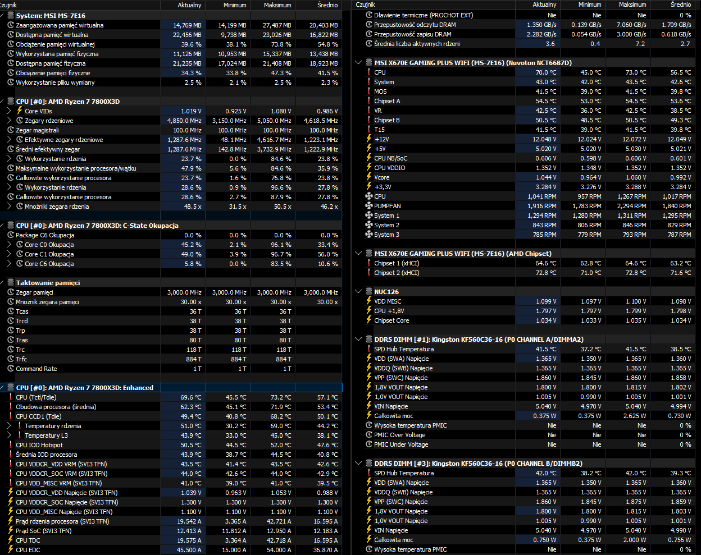
Task: Click the 4,850.0 MHz current value cell
Action: tap(183, 121)
